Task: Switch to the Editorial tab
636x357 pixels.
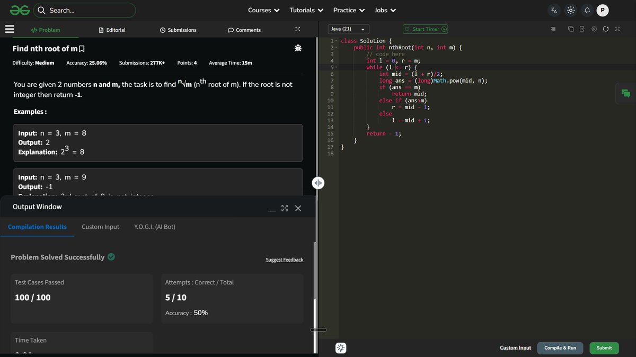Action: [x=112, y=30]
